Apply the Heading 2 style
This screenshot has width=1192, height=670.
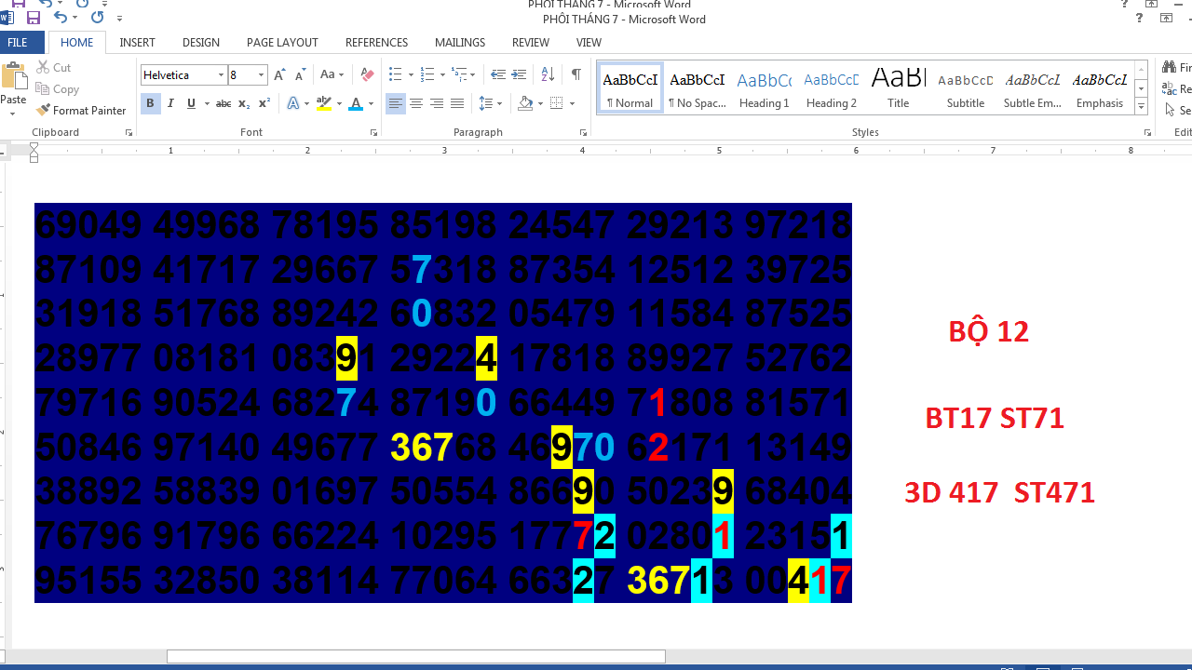[832, 88]
